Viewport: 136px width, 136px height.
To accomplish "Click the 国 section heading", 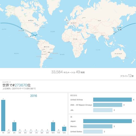I will 71,117.
